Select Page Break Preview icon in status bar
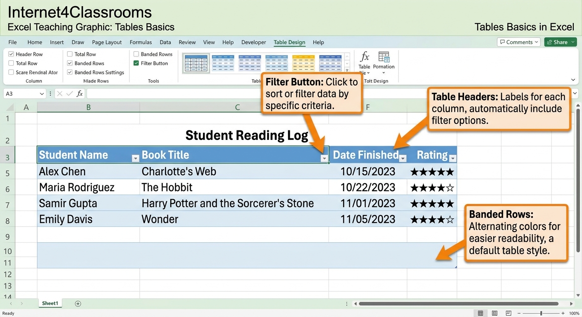Image resolution: width=582 pixels, height=317 pixels. 508,313
